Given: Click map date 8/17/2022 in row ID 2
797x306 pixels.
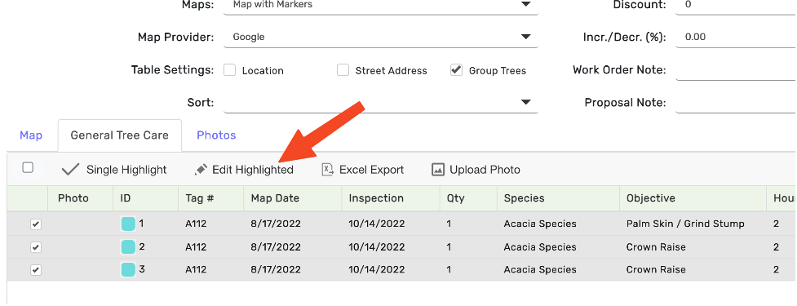Looking at the screenshot, I should (x=276, y=247).
